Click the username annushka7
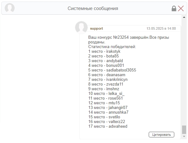Screen dimensions: 188x143 click(x=118, y=112)
